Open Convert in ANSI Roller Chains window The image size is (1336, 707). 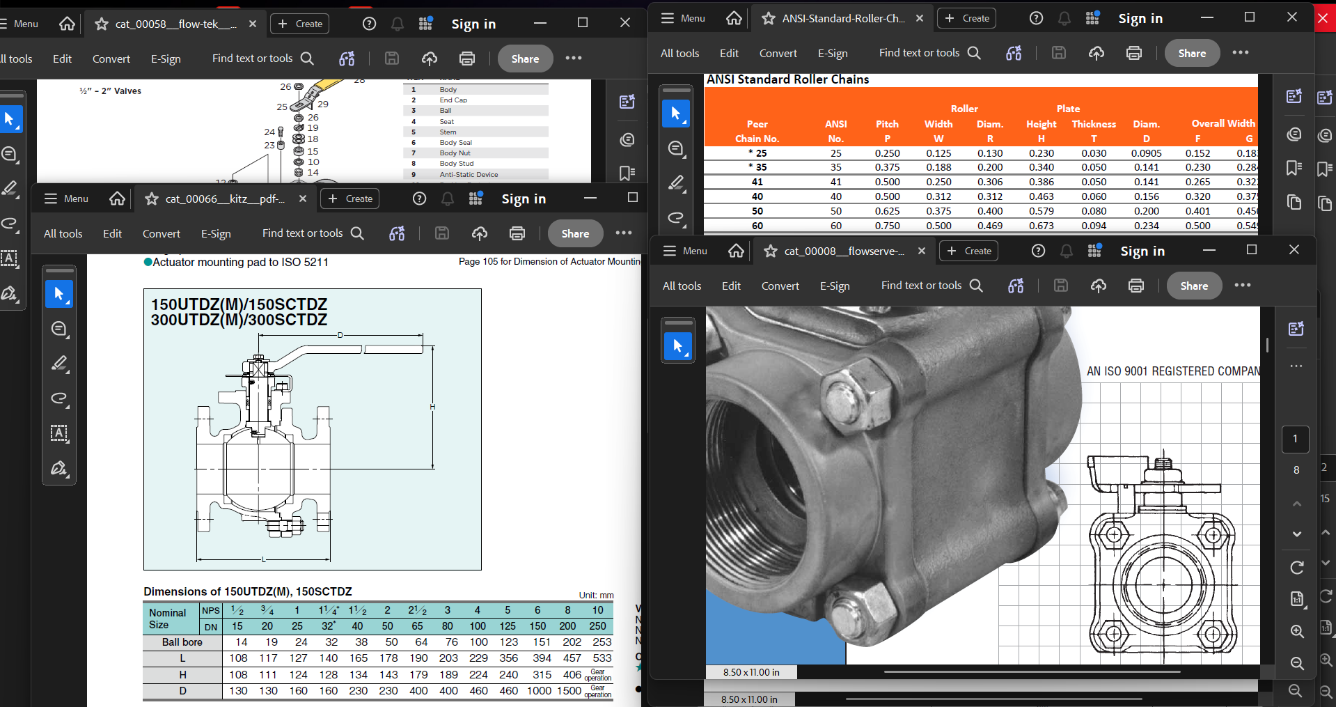(778, 53)
